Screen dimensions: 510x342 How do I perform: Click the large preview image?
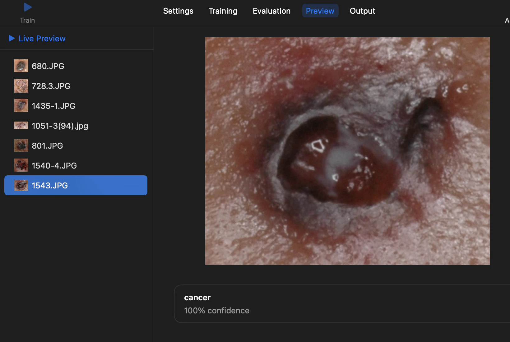[347, 151]
